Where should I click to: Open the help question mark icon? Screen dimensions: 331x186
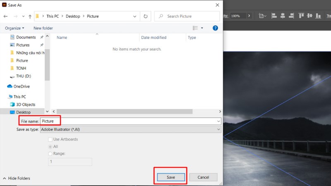click(x=215, y=28)
